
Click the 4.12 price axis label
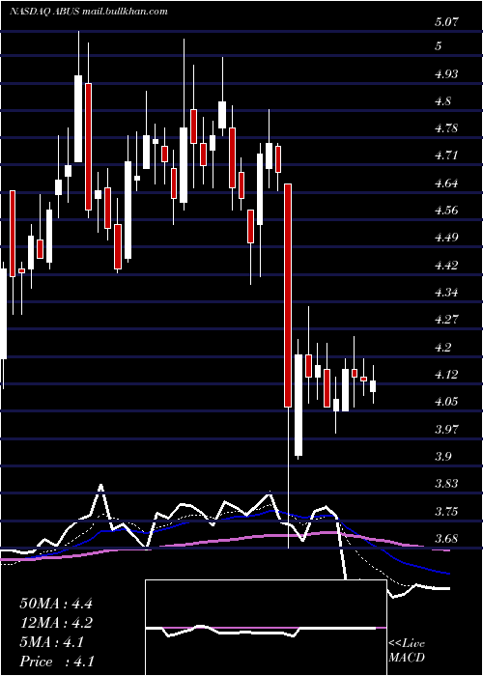(446, 375)
